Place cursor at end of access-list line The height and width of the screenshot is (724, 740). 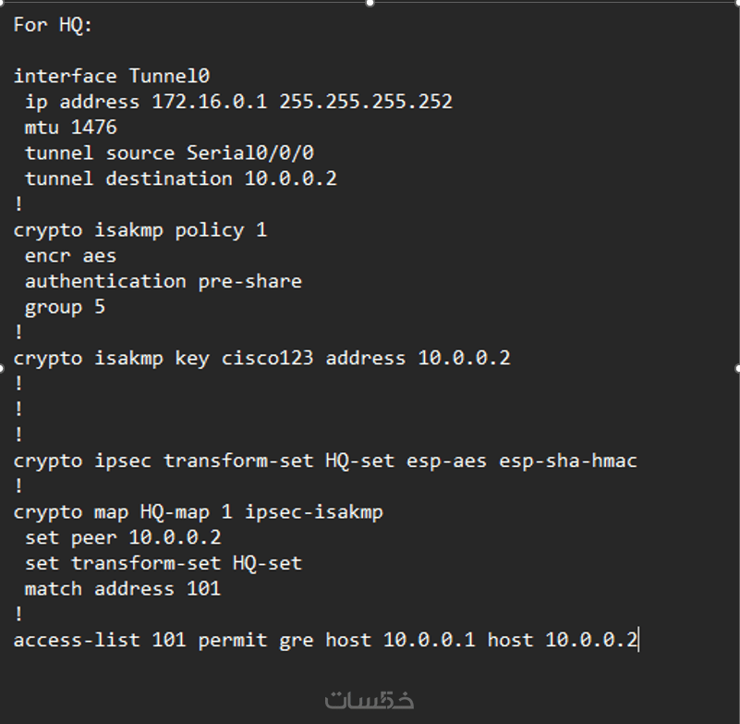click(x=638, y=640)
